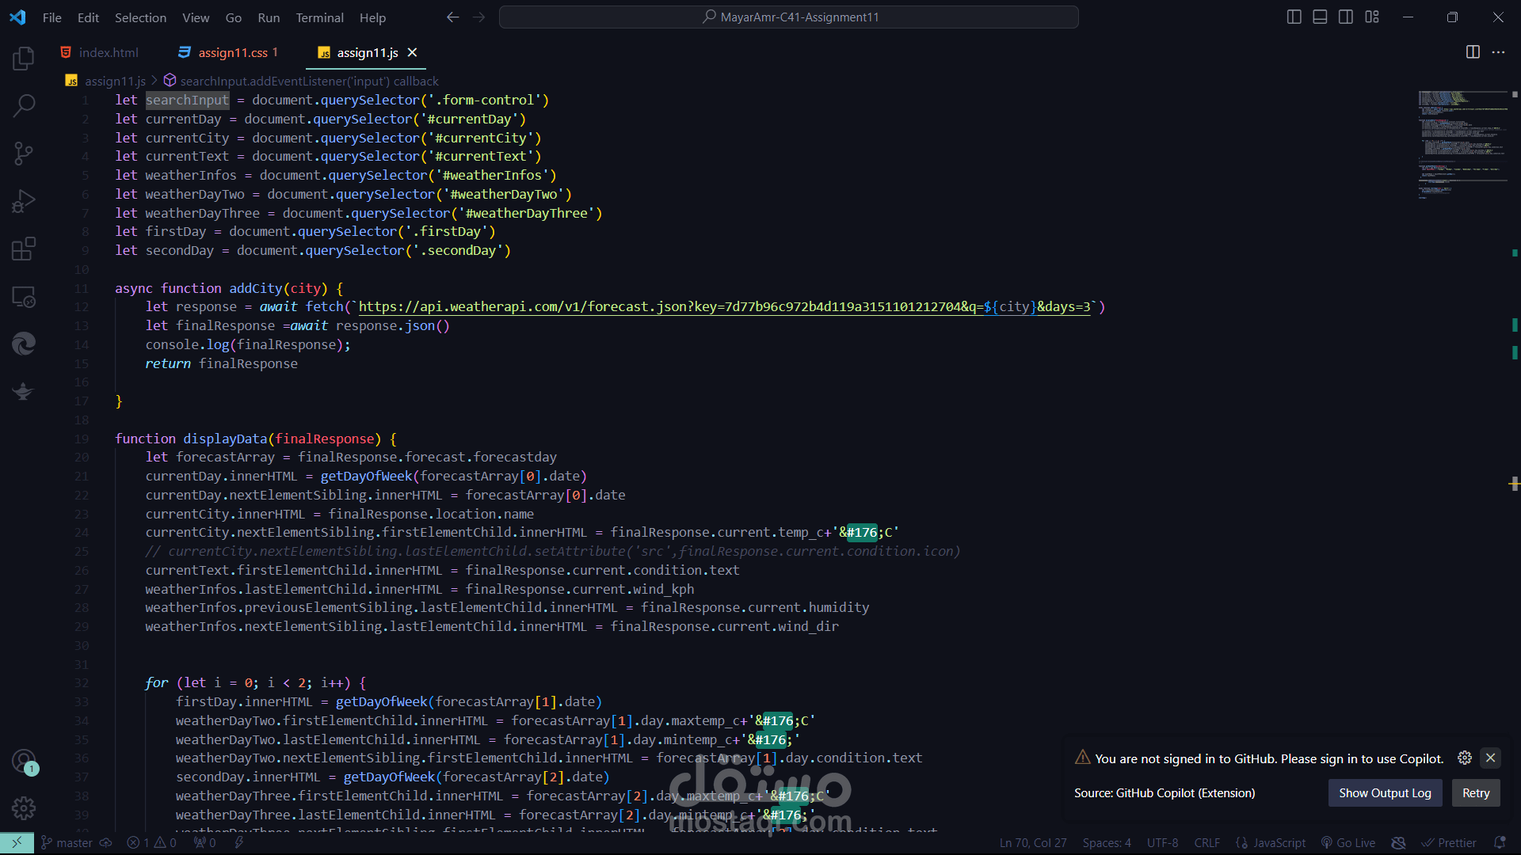Open the Search view icon
Image resolution: width=1521 pixels, height=855 pixels.
pyautogui.click(x=24, y=105)
